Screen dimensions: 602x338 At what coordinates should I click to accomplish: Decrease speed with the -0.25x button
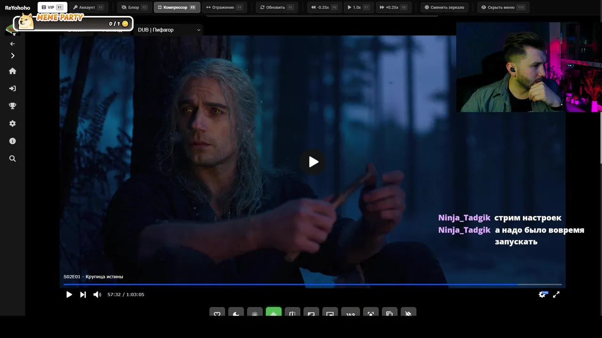pos(325,8)
